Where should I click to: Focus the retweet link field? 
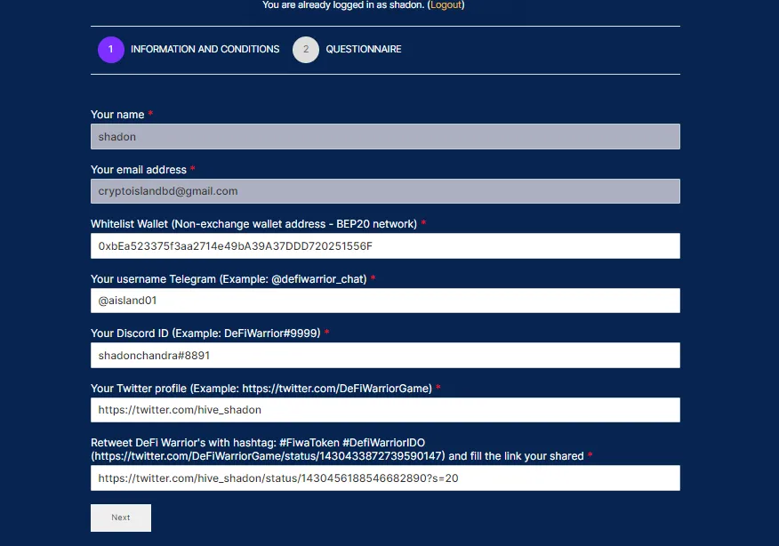pos(385,478)
